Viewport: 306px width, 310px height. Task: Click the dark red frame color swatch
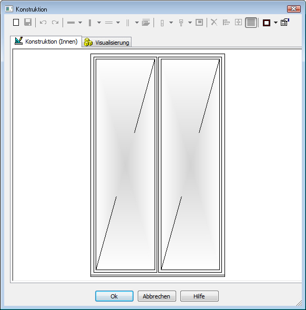click(267, 23)
